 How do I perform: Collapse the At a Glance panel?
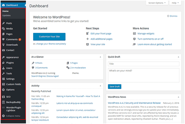pyautogui.click(x=100, y=57)
